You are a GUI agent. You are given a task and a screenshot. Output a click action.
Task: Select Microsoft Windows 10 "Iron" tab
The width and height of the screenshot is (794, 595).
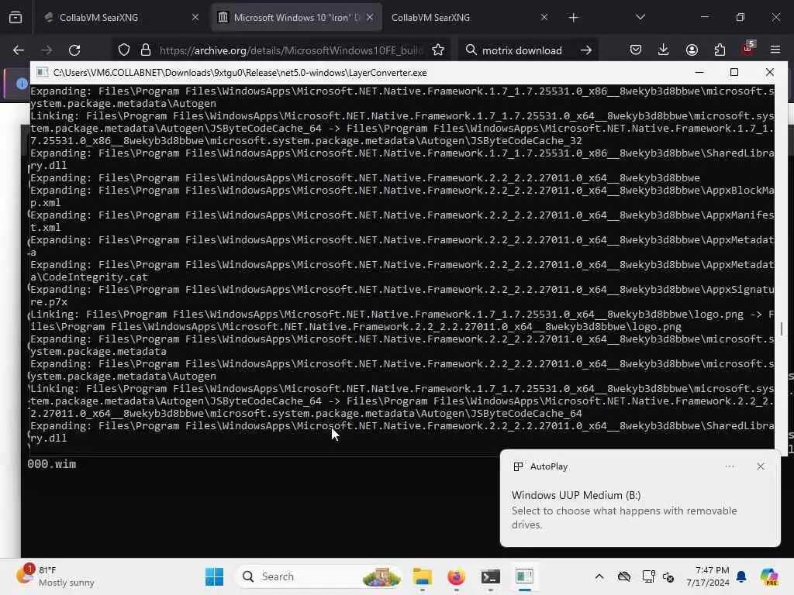coord(296,17)
